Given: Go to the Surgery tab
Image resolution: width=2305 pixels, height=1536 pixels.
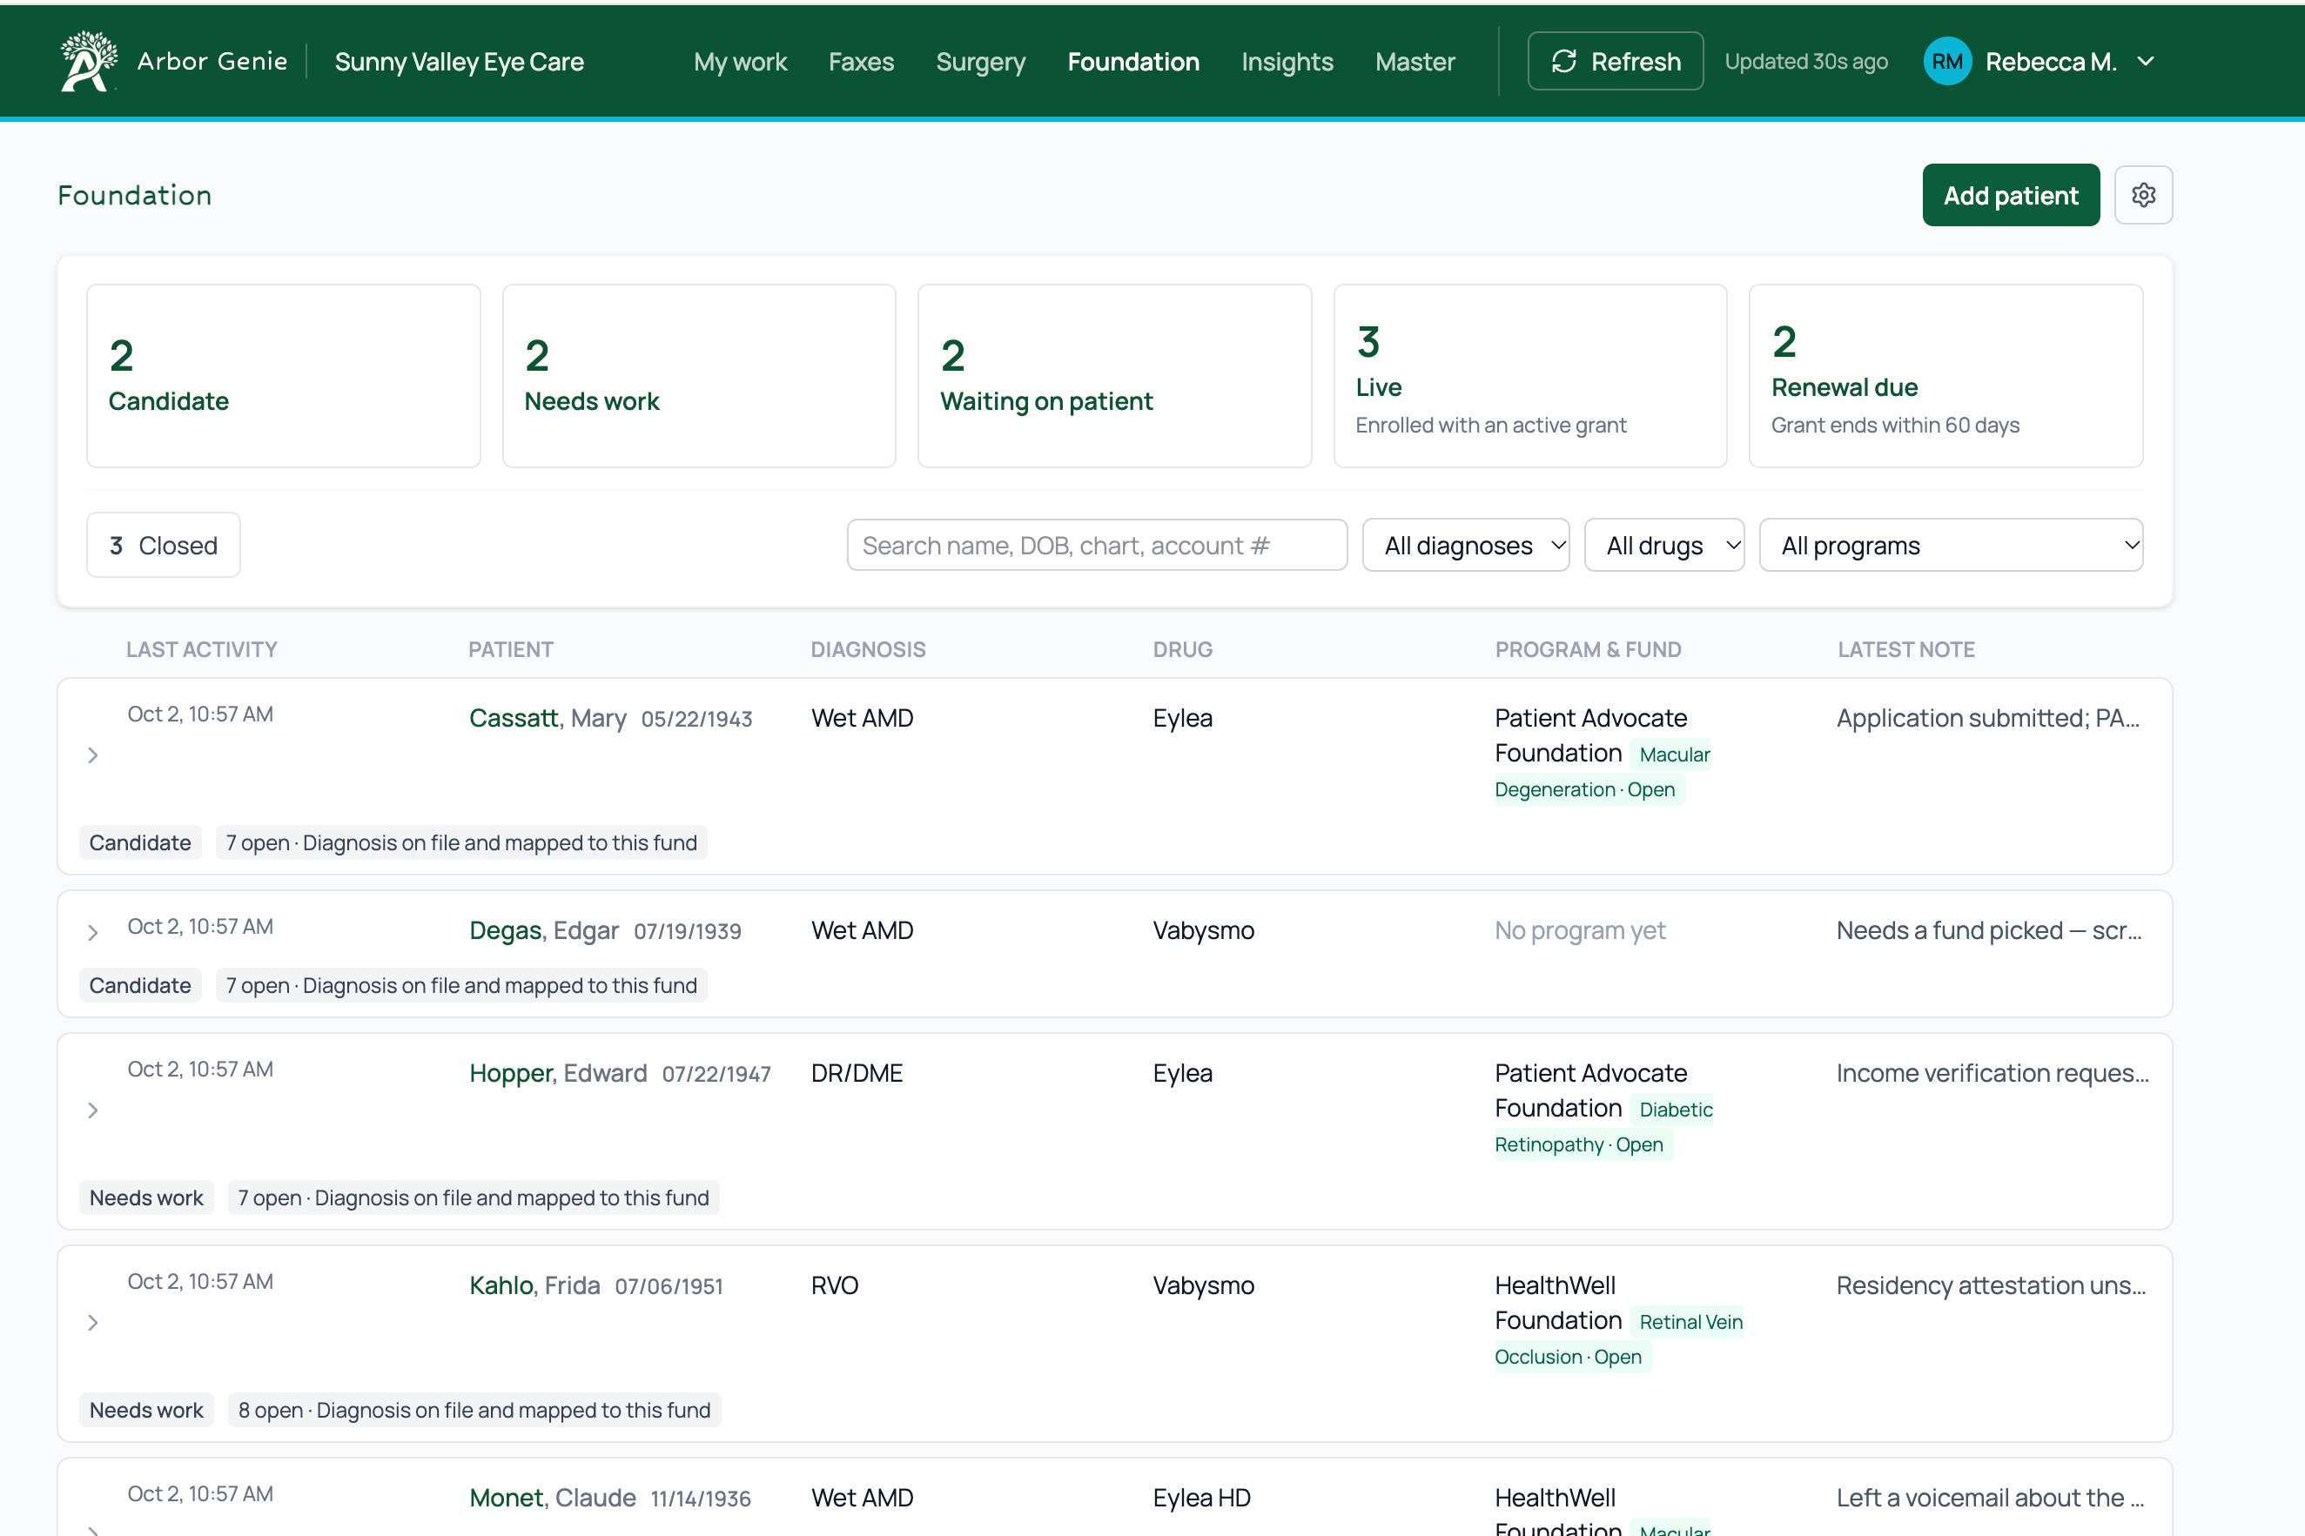Looking at the screenshot, I should pos(980,61).
